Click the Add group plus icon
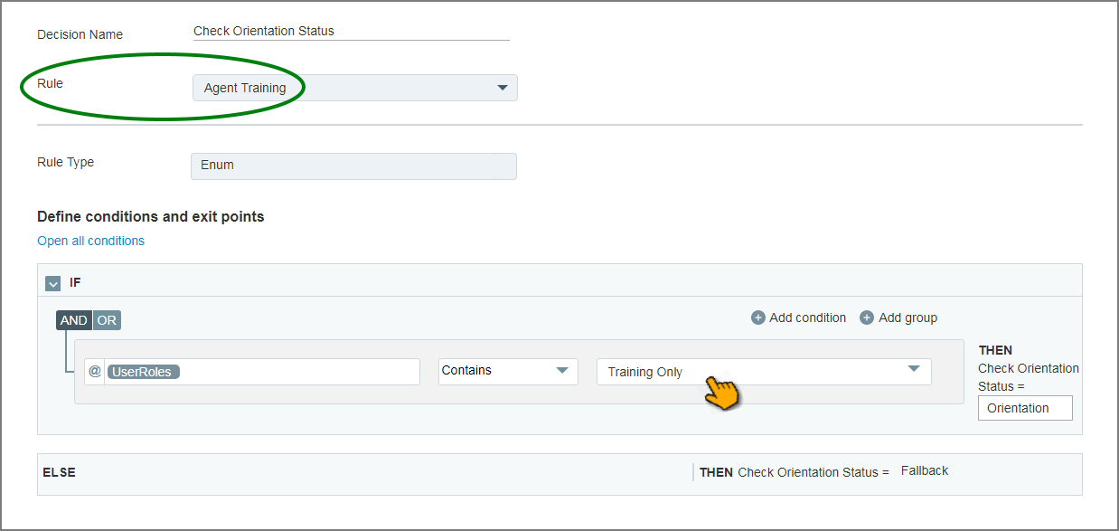 click(867, 318)
